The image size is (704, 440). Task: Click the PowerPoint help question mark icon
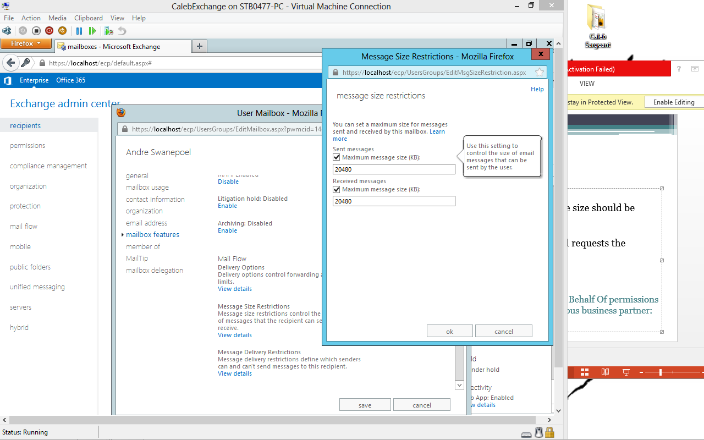click(679, 69)
